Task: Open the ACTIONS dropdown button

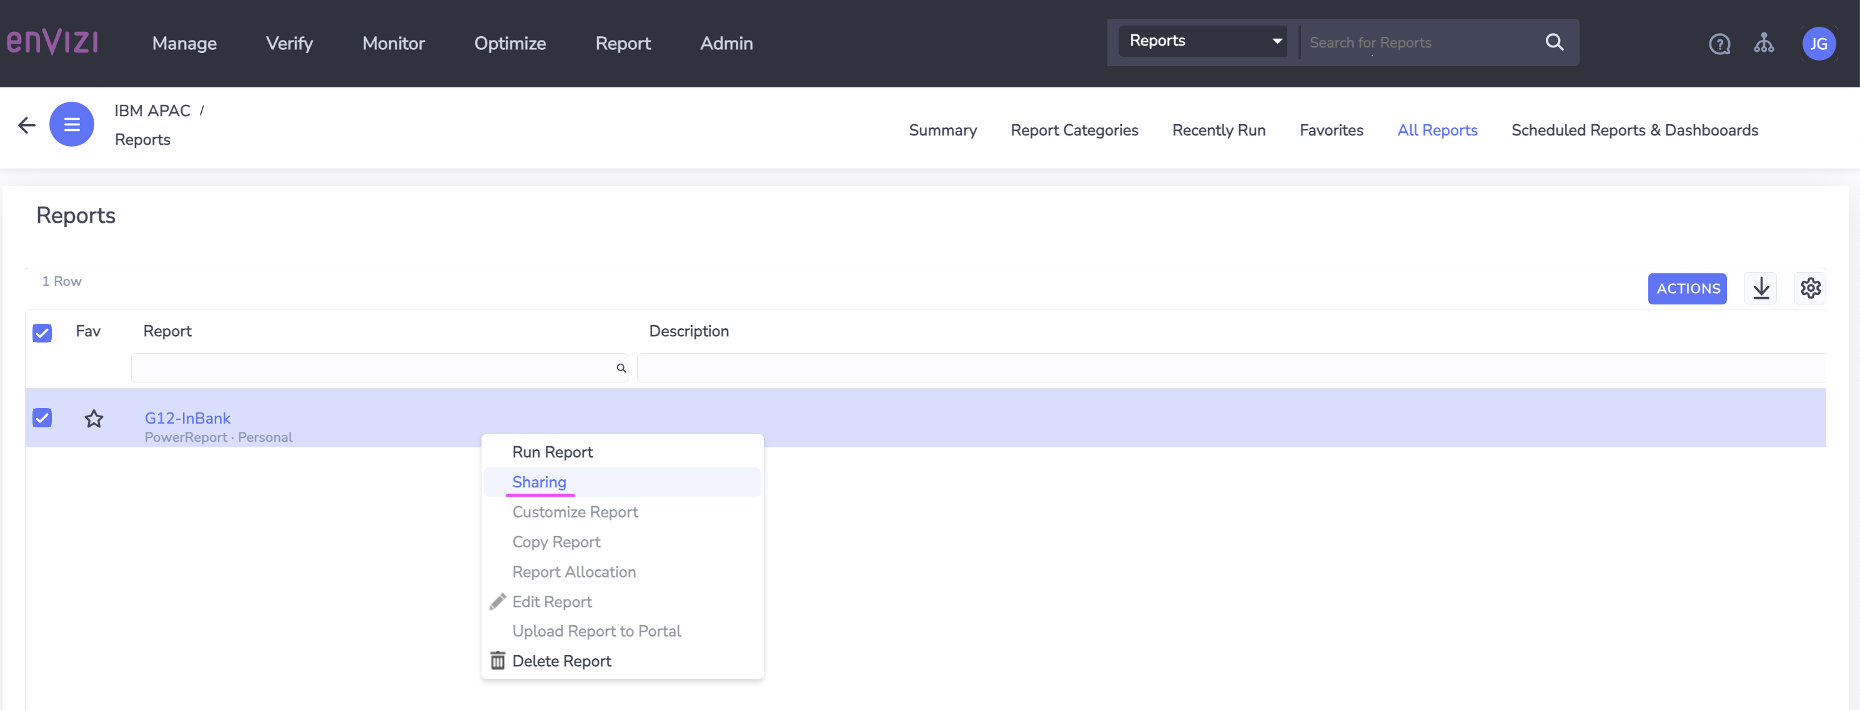Action: tap(1687, 289)
